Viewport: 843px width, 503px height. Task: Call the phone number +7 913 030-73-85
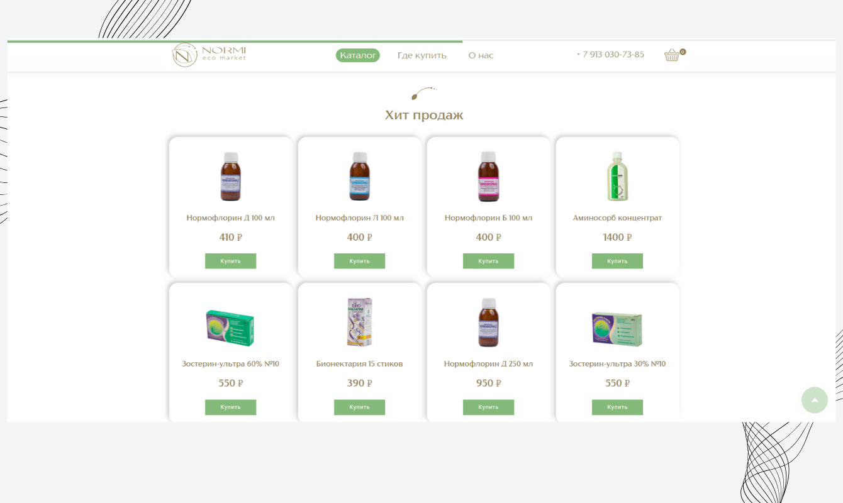pos(610,55)
